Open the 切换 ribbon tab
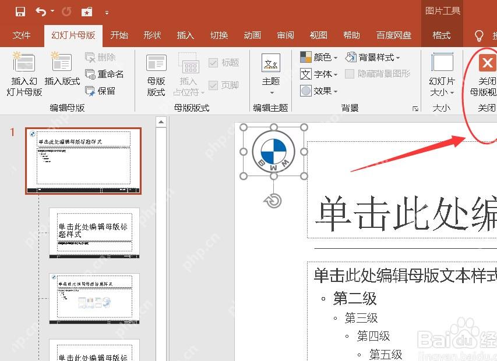Viewport: 497px width, 361px height. (219, 35)
